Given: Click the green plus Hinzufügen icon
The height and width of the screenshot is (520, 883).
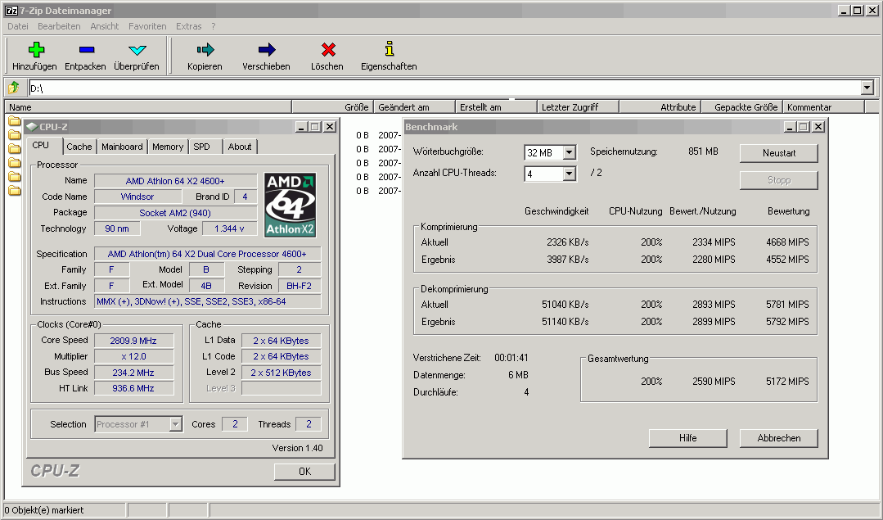Looking at the screenshot, I should 35,50.
